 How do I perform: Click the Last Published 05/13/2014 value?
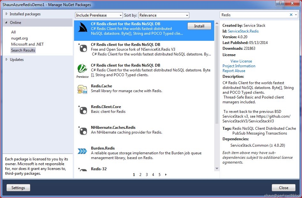coord(258,43)
